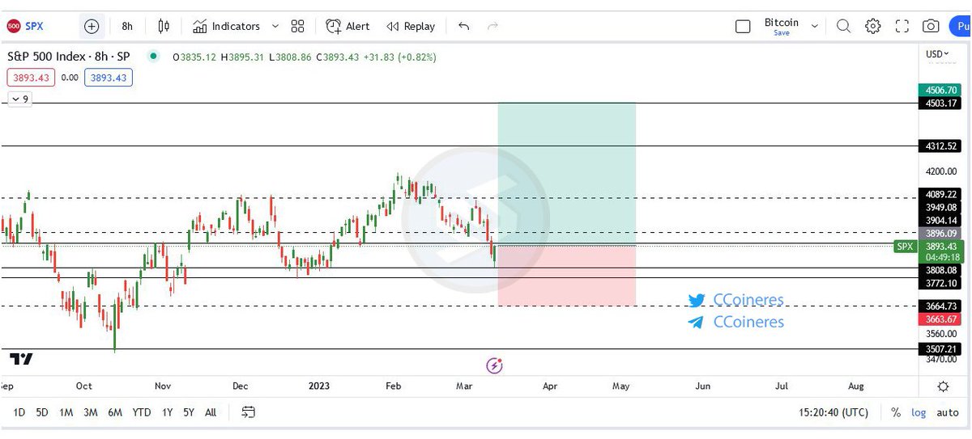Select the green profit zone of long position
The image size is (972, 439).
click(x=566, y=174)
